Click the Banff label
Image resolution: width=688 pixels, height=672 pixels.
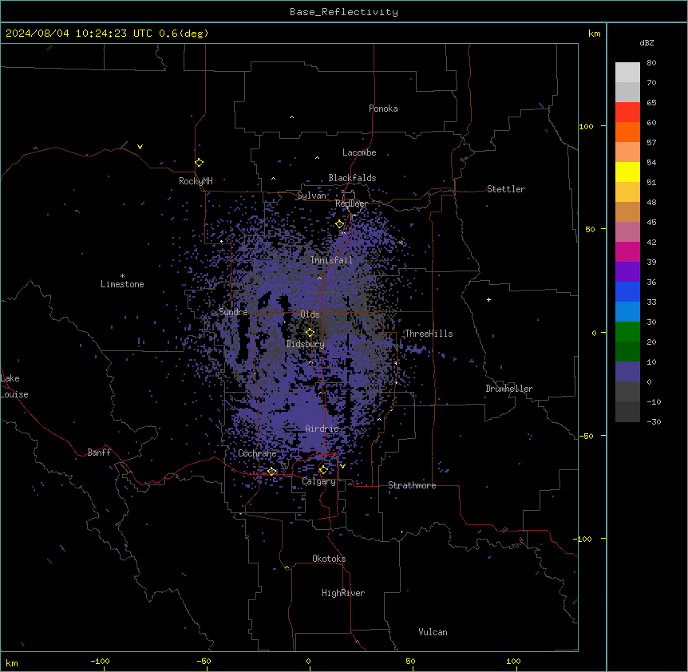click(x=99, y=453)
